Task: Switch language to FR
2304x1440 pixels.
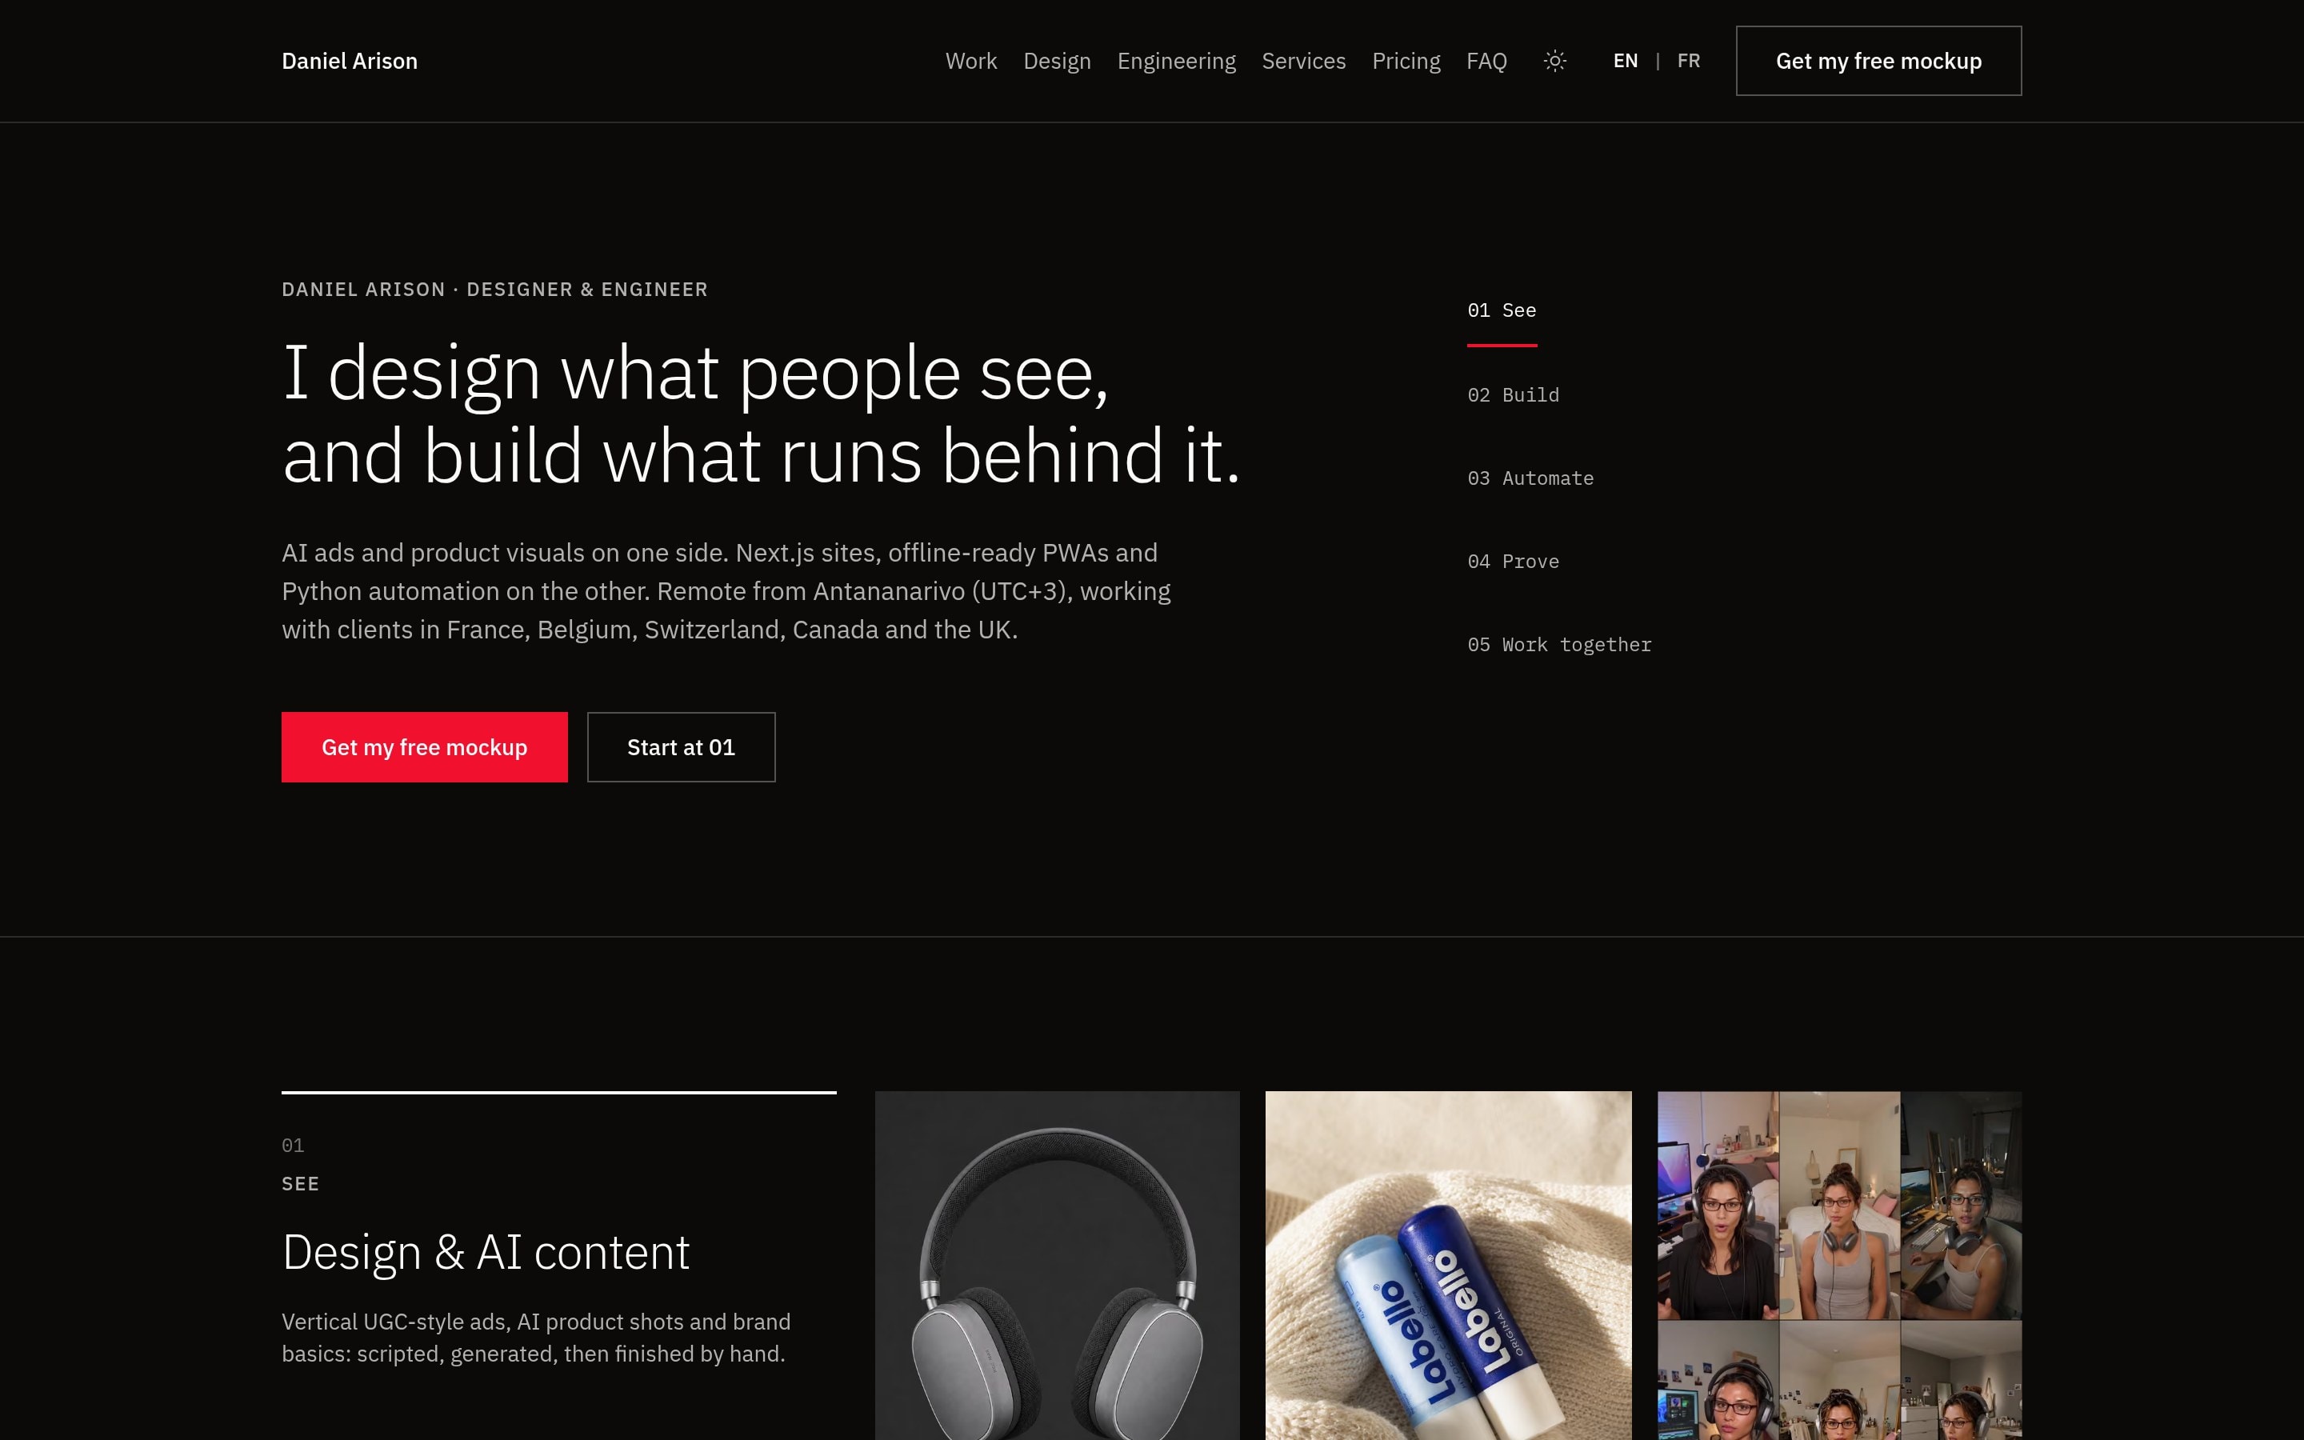Action: point(1688,61)
